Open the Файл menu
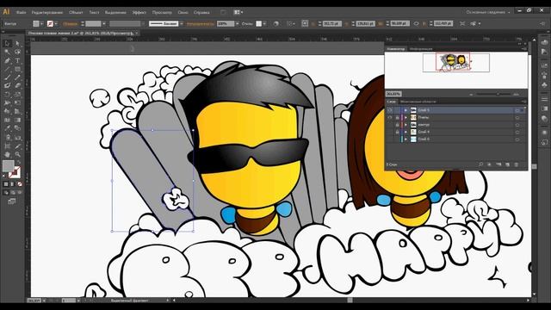Image resolution: width=551 pixels, height=310 pixels. coord(21,12)
